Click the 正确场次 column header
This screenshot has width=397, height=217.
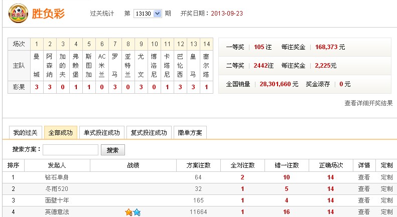331,165
